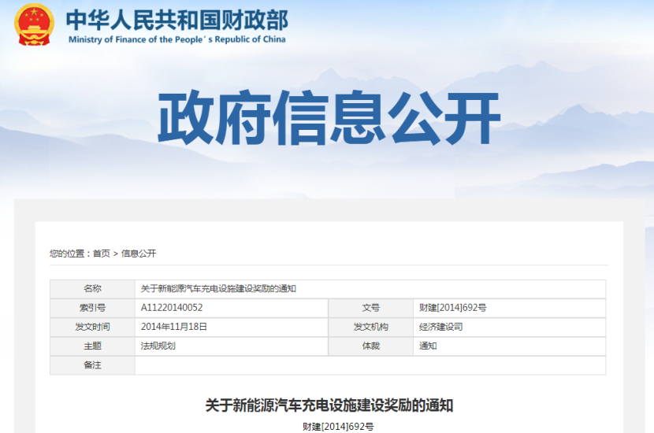Click the 政府信息公开 banner heading
Viewport: 654px width, 433px height.
point(329,118)
